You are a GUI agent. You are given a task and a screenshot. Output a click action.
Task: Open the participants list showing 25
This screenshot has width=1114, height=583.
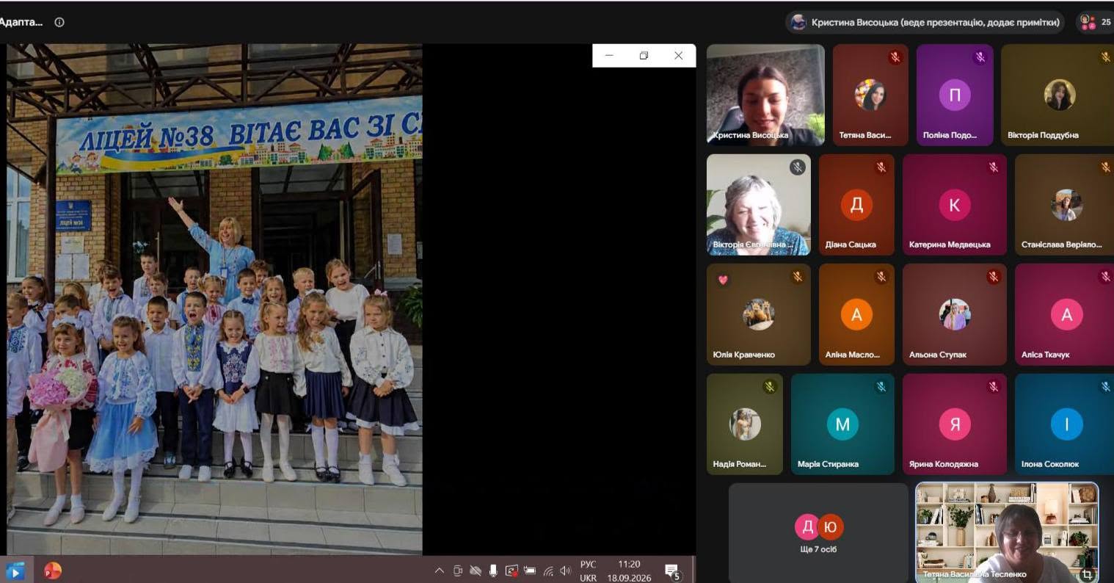point(1095,22)
